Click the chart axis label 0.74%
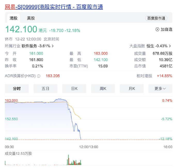 click(167, 100)
